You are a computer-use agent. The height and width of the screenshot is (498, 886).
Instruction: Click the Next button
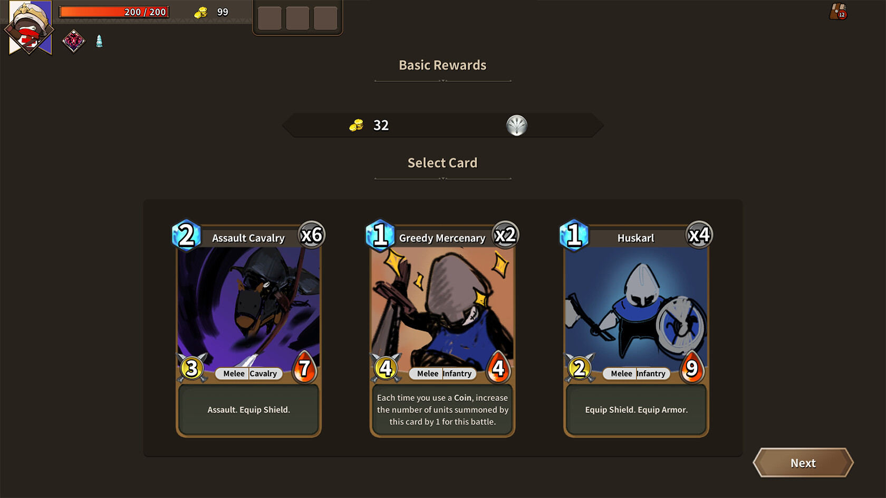pyautogui.click(x=803, y=463)
